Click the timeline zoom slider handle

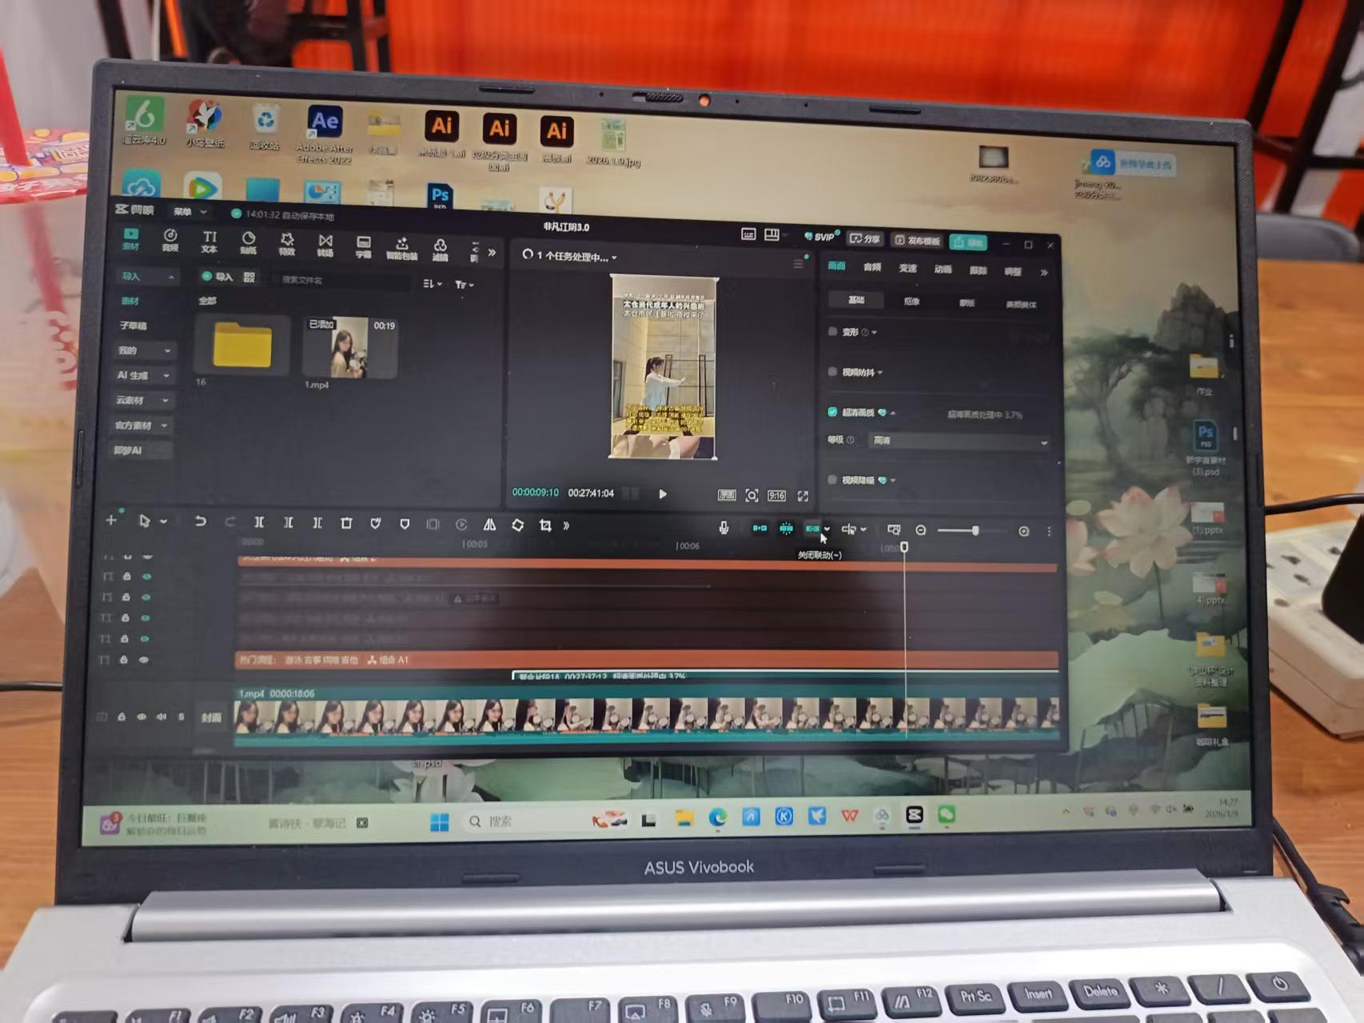click(975, 530)
